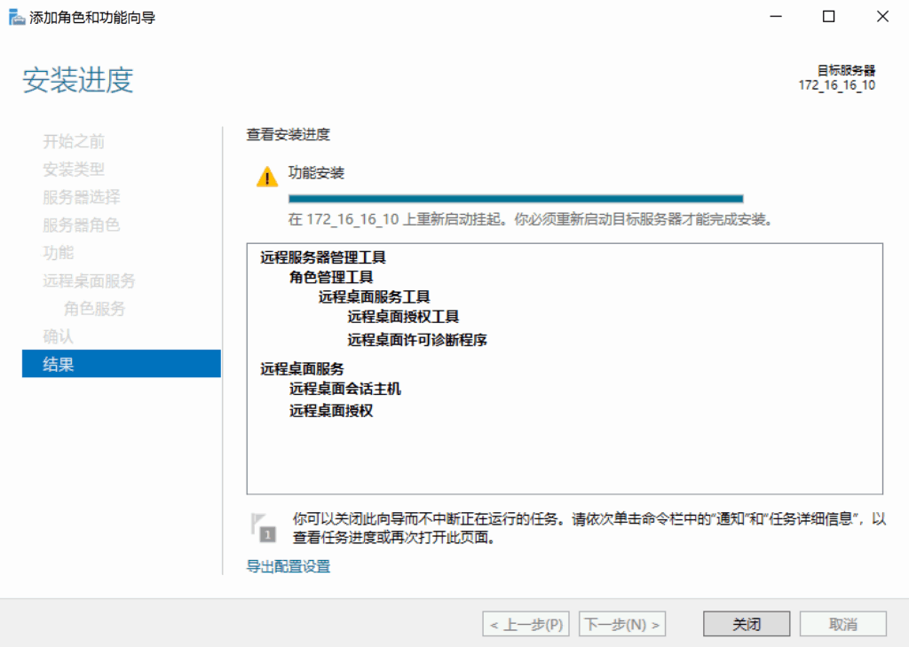Select 结果 step in sidebar
This screenshot has width=909, height=647.
tap(121, 364)
